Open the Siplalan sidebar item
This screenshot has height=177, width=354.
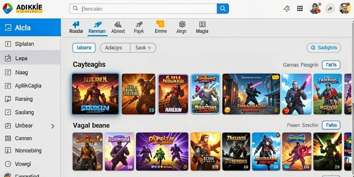tap(30, 44)
